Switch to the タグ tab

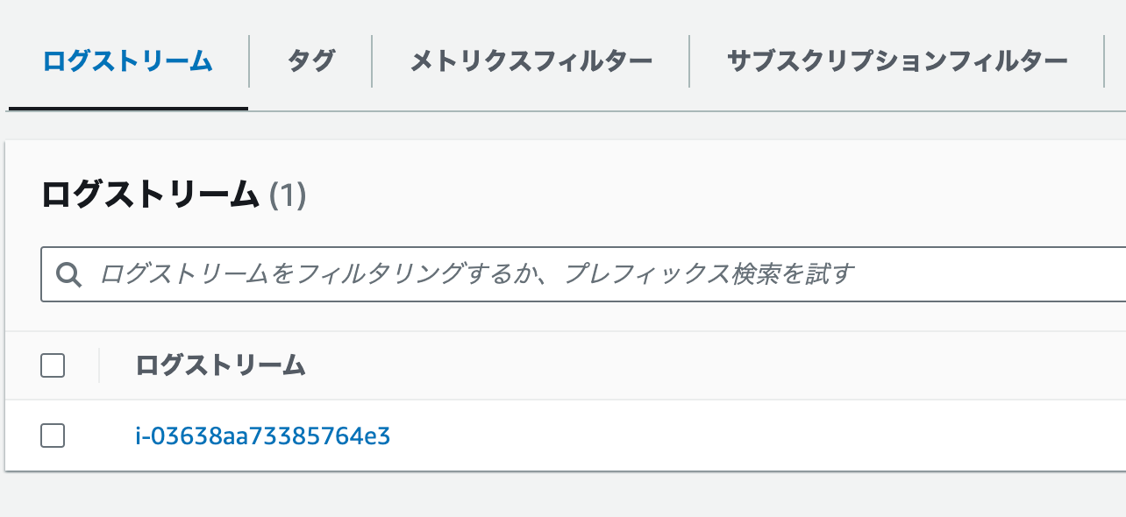[310, 58]
